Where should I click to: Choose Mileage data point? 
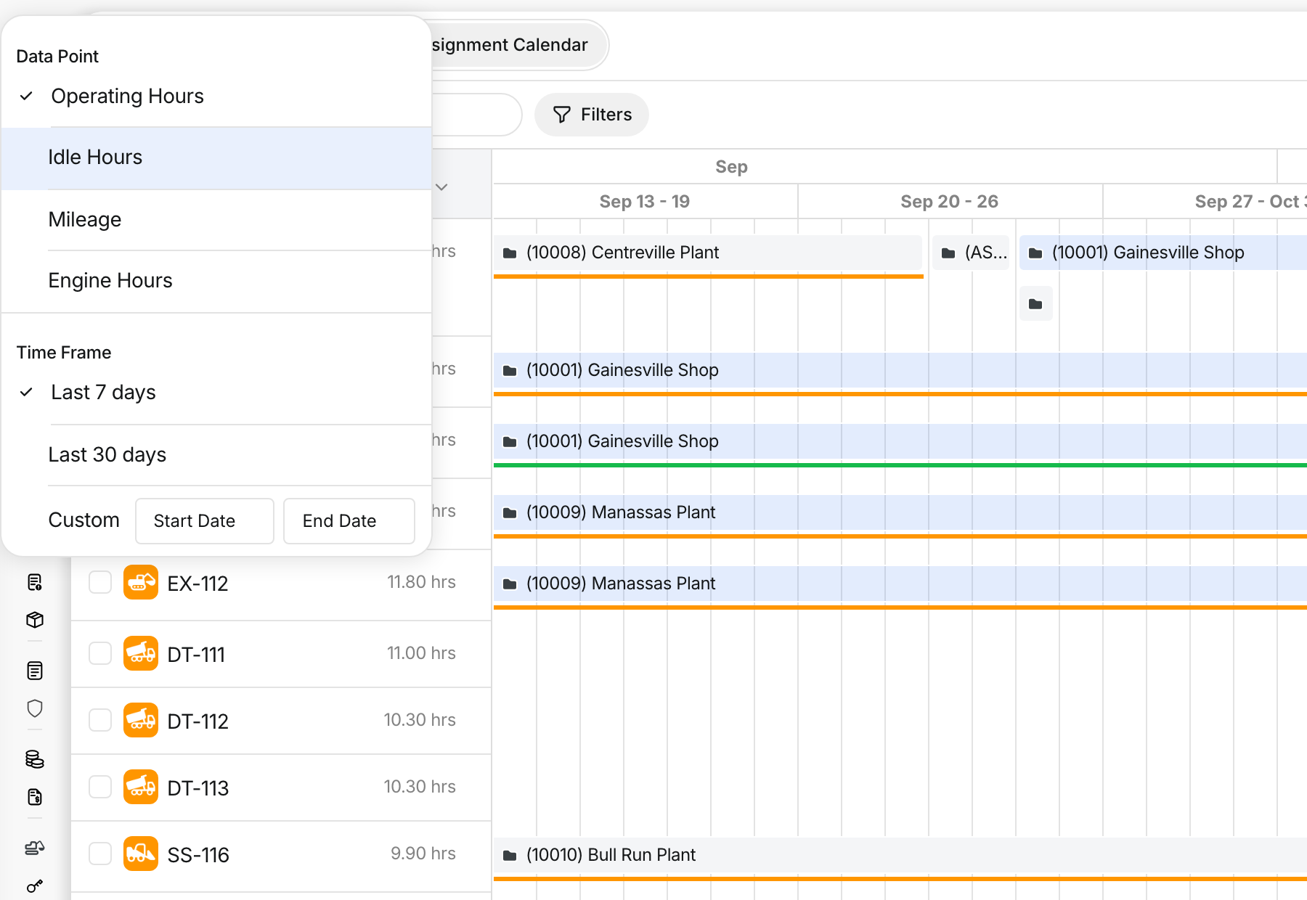216,220
